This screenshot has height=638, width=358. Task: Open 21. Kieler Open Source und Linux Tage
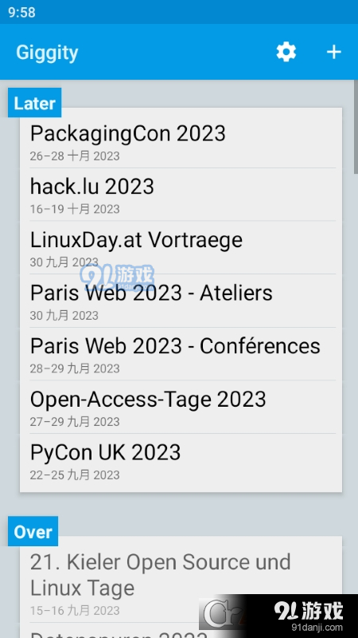click(181, 582)
